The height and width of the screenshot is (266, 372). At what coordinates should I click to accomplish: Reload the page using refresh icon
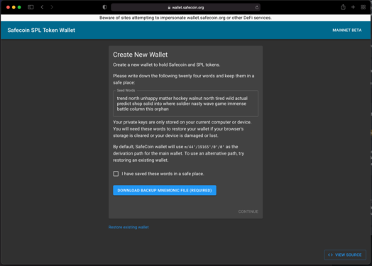(257, 8)
